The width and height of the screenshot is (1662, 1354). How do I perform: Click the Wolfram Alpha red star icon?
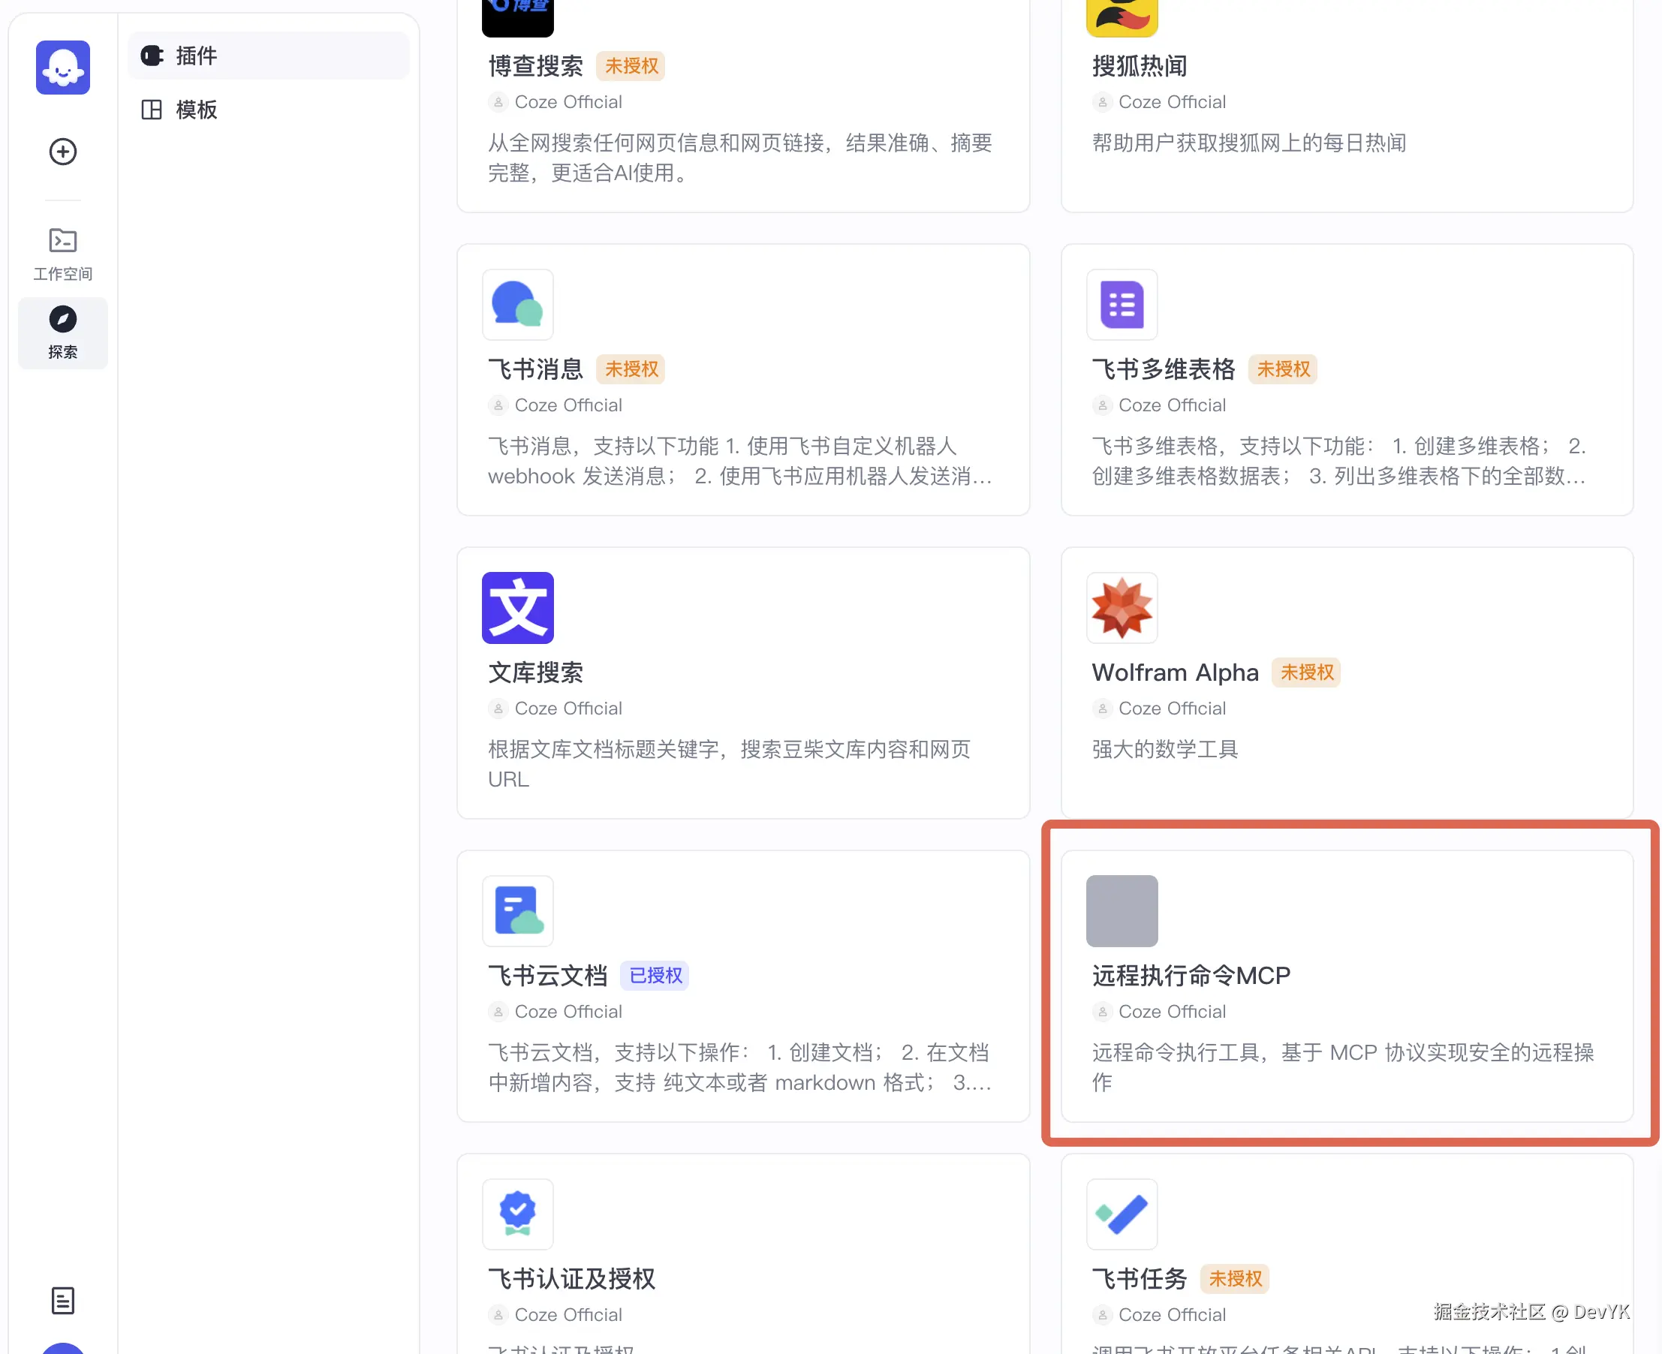1121,608
